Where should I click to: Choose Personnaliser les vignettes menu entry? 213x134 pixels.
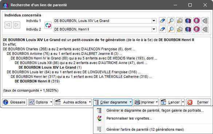(x=153, y=118)
